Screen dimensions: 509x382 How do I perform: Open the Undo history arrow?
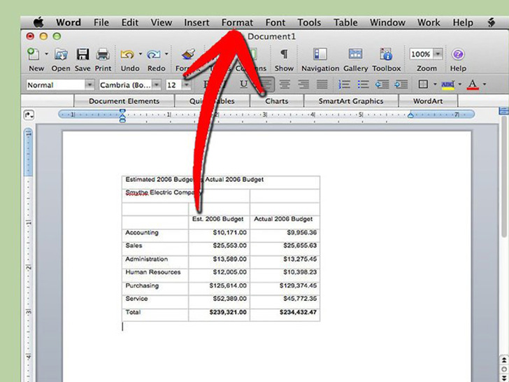[x=141, y=54]
